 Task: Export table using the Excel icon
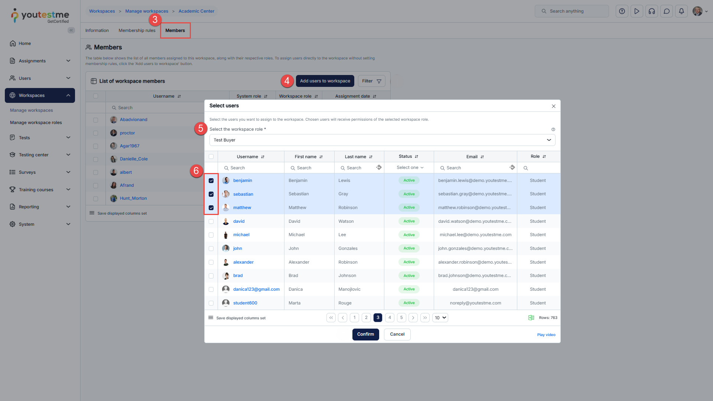pyautogui.click(x=531, y=318)
